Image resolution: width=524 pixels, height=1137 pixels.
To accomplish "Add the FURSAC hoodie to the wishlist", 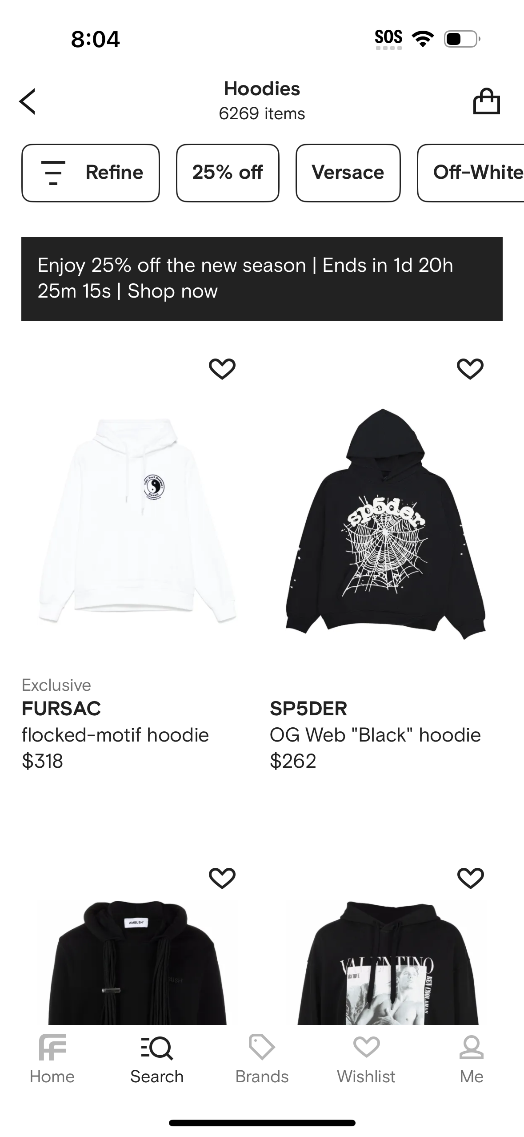I will click(222, 369).
